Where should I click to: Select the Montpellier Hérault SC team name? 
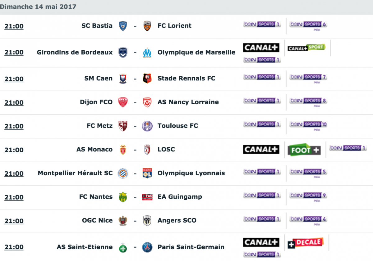(x=75, y=173)
